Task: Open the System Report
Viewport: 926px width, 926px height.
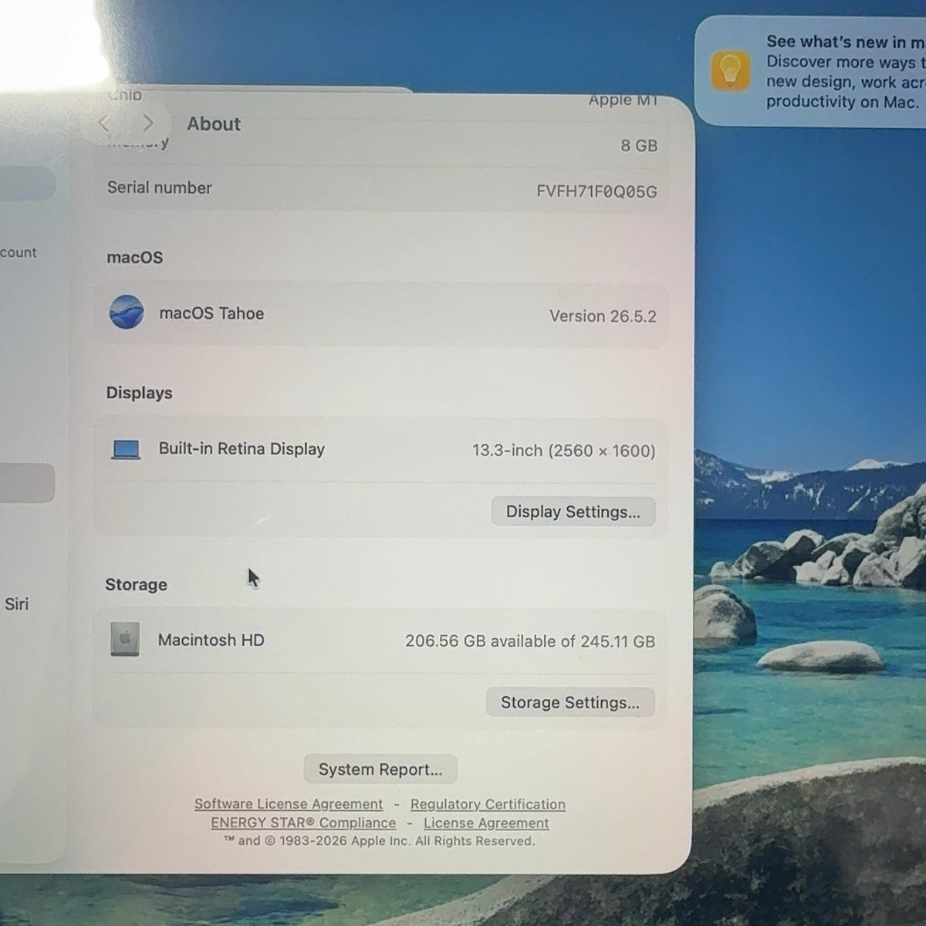Action: click(x=380, y=769)
